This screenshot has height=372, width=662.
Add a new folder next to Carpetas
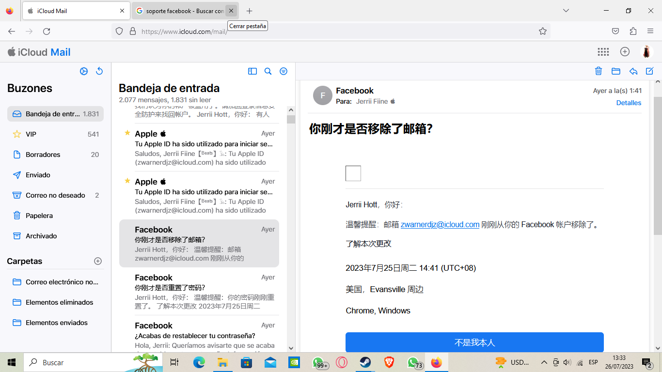98,261
